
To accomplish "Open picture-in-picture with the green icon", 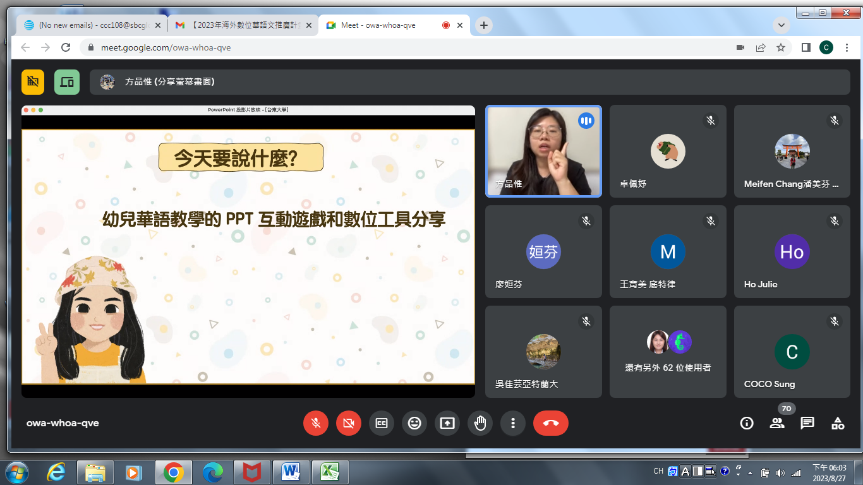I will click(x=66, y=82).
